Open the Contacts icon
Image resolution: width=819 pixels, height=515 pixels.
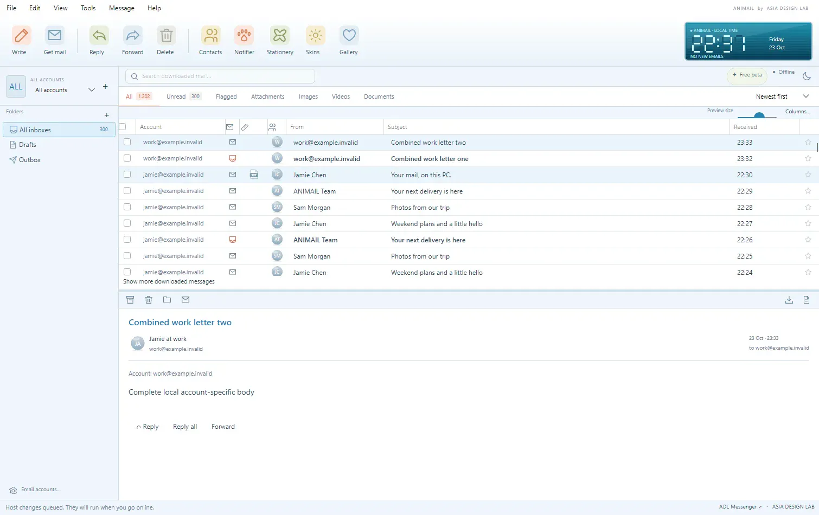[x=210, y=36]
